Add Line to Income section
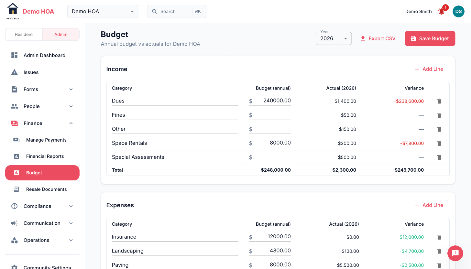 (429, 69)
